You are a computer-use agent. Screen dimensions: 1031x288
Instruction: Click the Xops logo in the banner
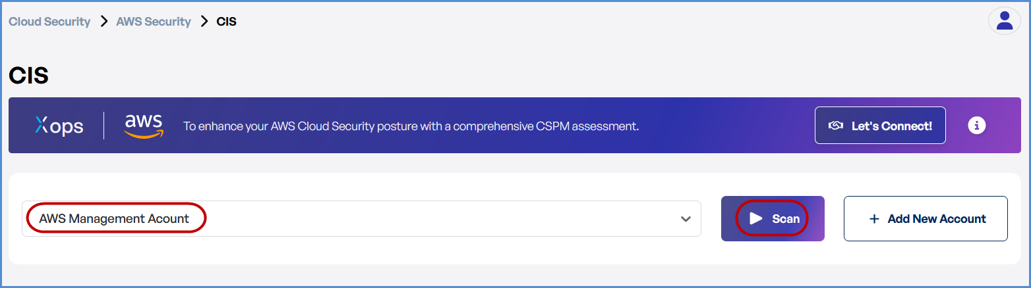(x=59, y=126)
